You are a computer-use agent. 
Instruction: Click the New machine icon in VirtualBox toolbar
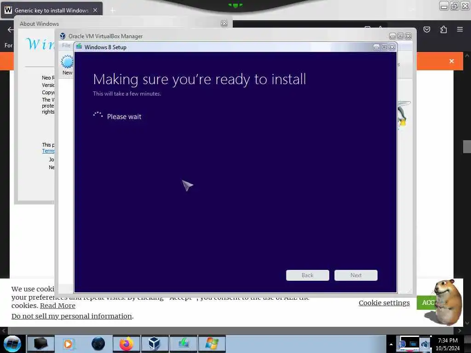click(x=67, y=62)
